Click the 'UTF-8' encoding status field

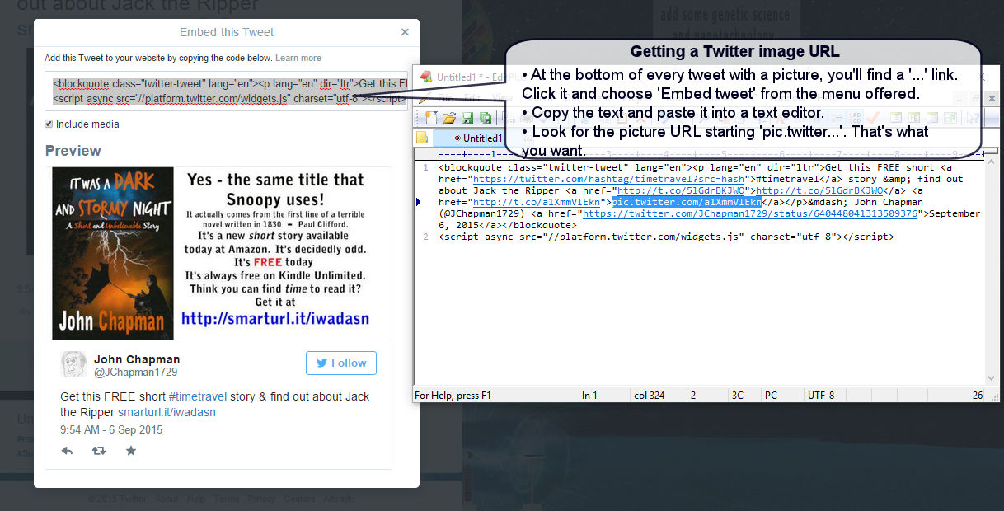point(821,396)
